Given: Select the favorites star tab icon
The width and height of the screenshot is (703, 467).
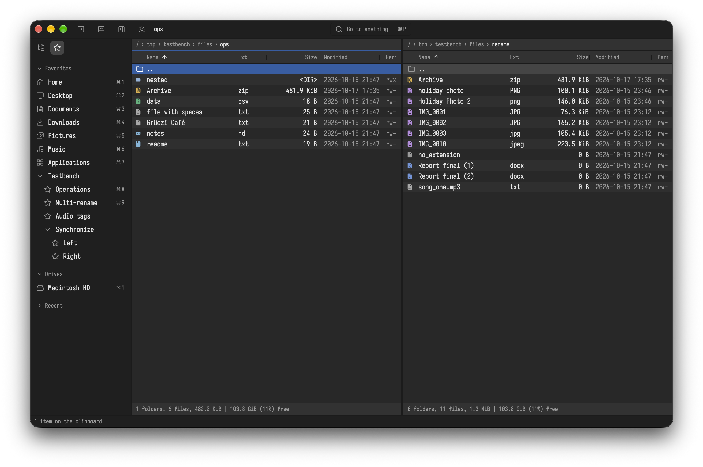Looking at the screenshot, I should click(57, 48).
